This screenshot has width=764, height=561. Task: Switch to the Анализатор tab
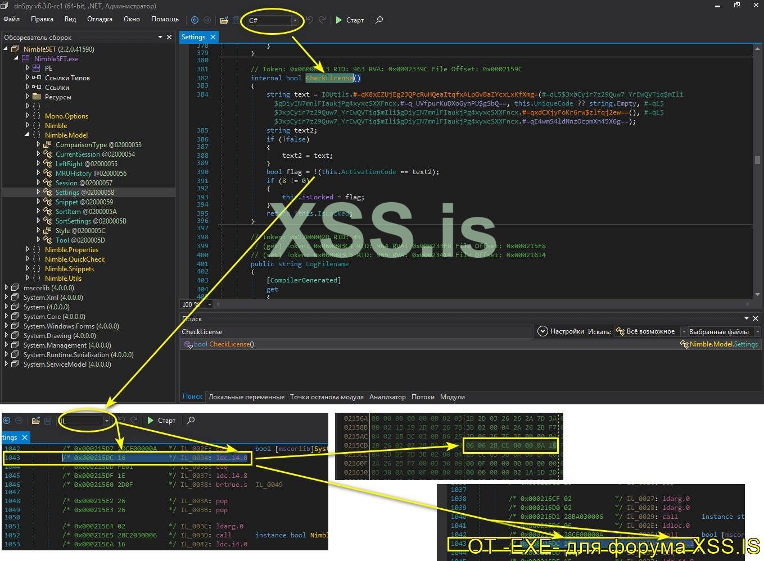click(x=387, y=397)
